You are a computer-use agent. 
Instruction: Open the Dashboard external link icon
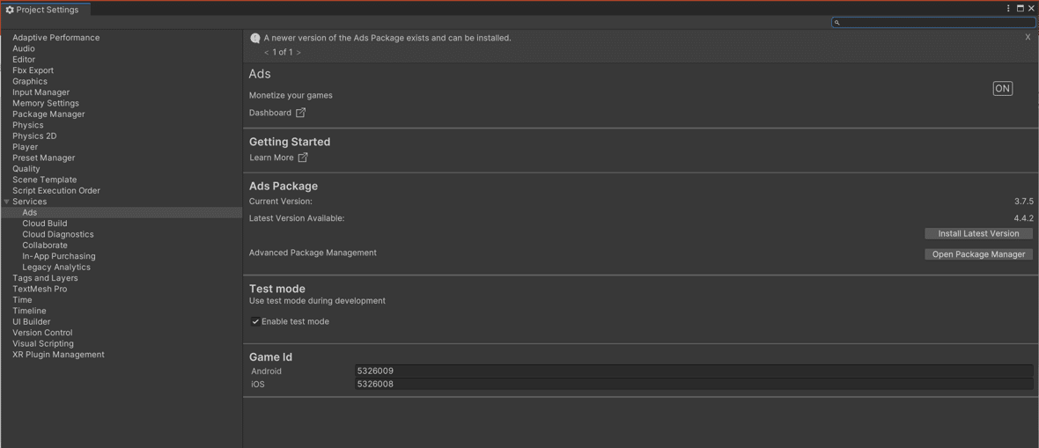301,113
